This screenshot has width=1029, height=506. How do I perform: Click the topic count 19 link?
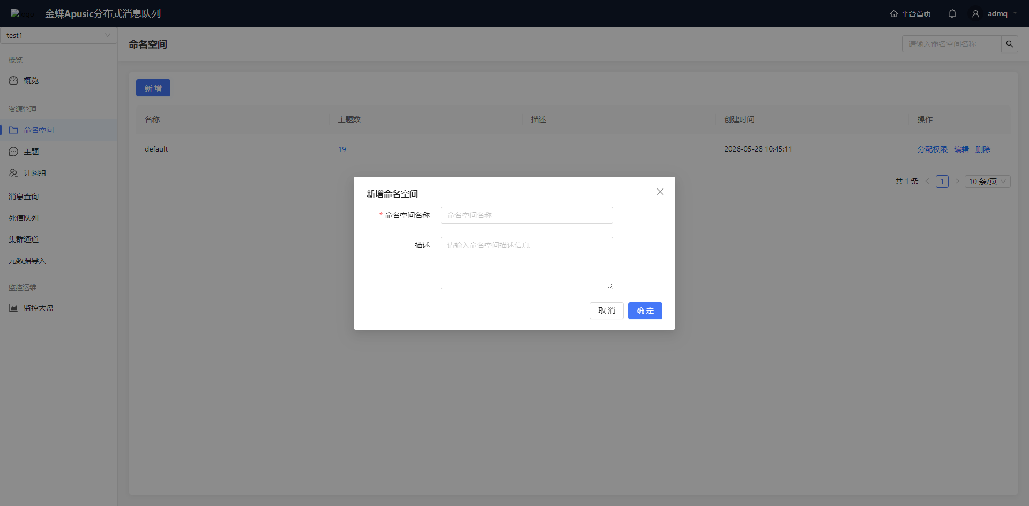pyautogui.click(x=342, y=149)
